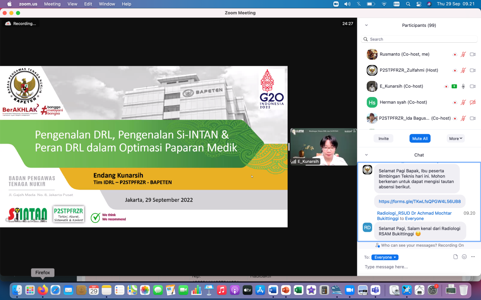Screen dimensions: 481x300
Task: Click the green screen-share icon on E_Kunarsih's row
Action: 454,86
